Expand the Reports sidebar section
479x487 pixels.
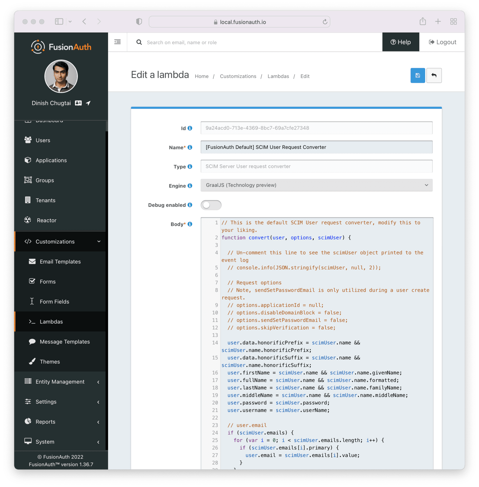point(60,422)
